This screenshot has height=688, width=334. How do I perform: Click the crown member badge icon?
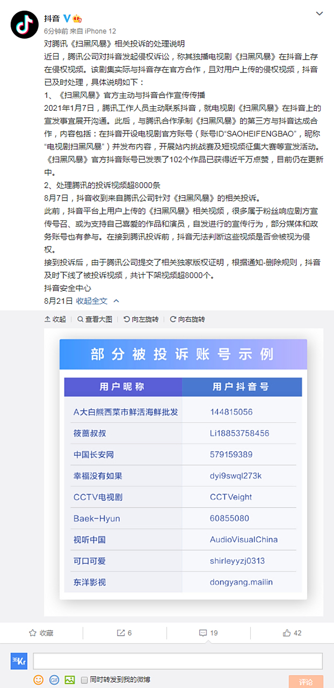pyautogui.click(x=77, y=19)
